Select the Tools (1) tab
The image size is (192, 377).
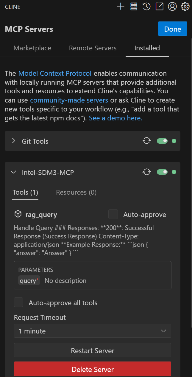pos(25,192)
